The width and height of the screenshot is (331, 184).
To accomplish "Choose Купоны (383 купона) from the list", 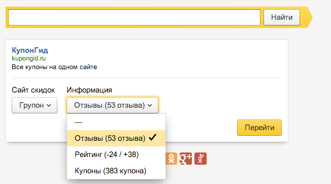I will click(116, 171).
